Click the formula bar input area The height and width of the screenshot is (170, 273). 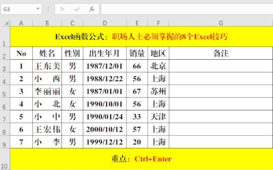(x=187, y=9)
